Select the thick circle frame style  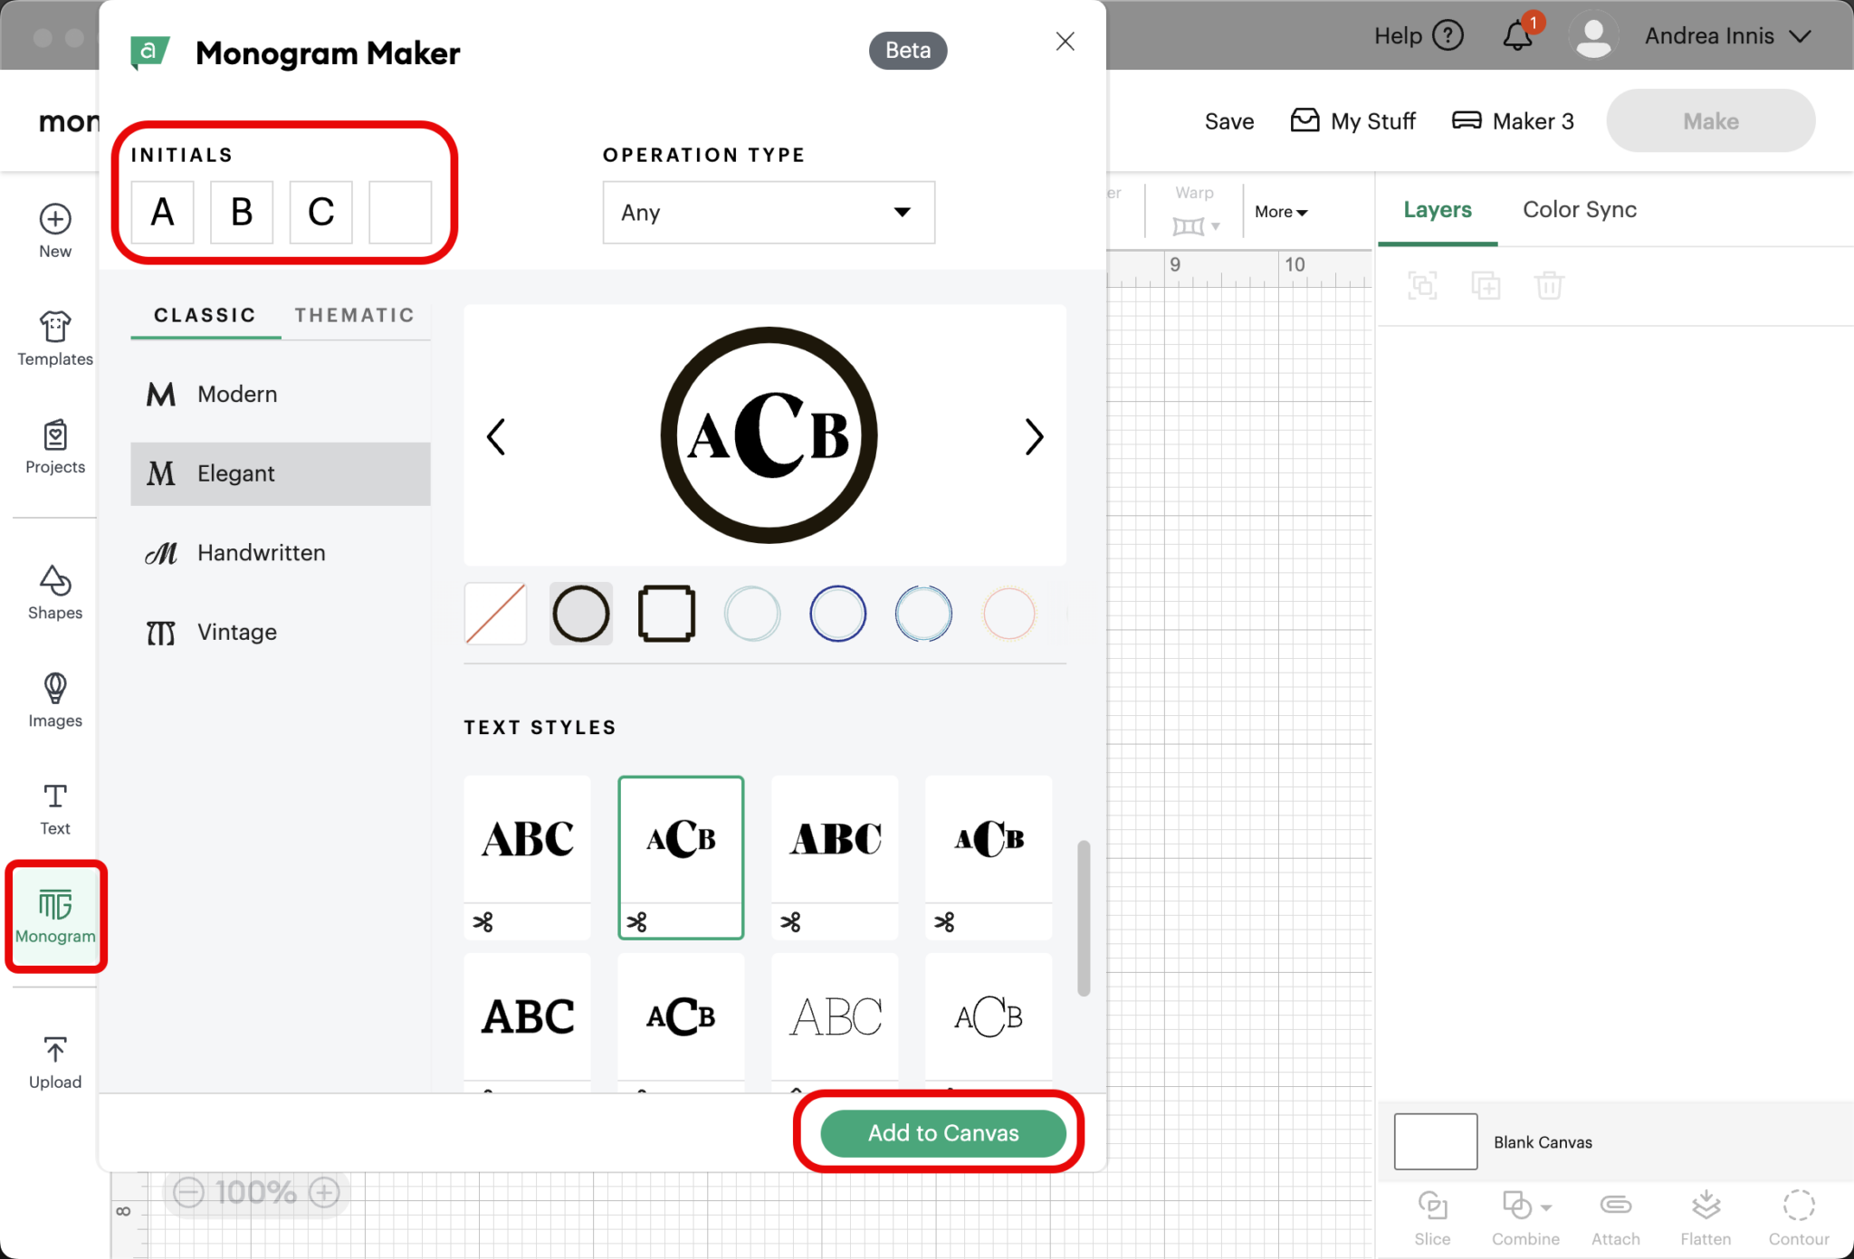point(580,614)
